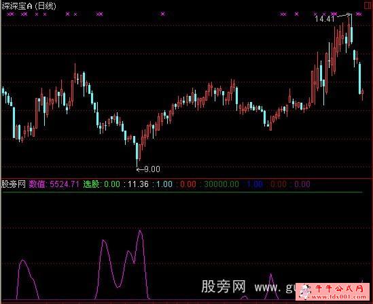Click the 选股: 0.00 indicator readout
The height and width of the screenshot is (304, 373).
click(x=102, y=184)
